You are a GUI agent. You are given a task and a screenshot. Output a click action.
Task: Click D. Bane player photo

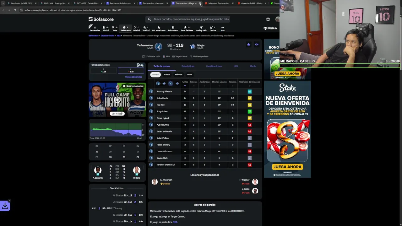(x=137, y=170)
